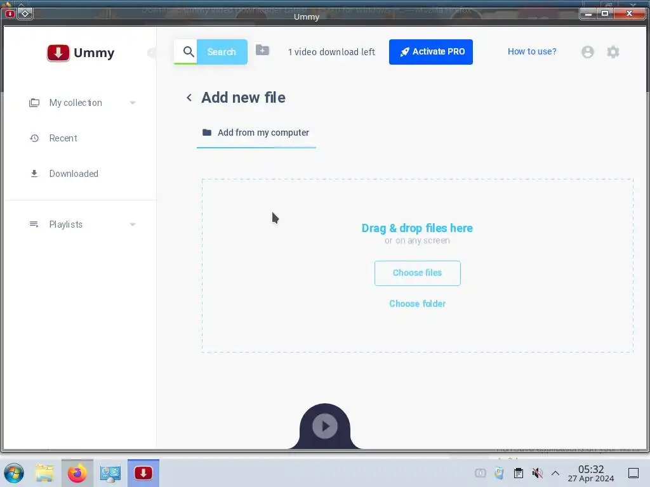Click the 1 video download left text
The height and width of the screenshot is (487, 650).
click(x=331, y=52)
